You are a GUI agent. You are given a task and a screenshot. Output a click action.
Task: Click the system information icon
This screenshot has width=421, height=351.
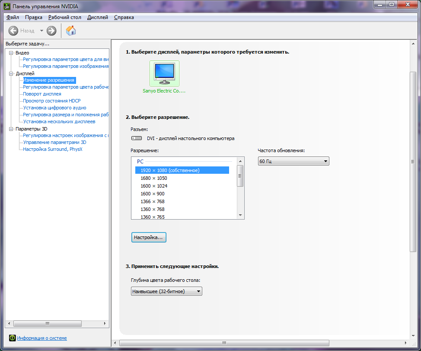click(x=13, y=338)
